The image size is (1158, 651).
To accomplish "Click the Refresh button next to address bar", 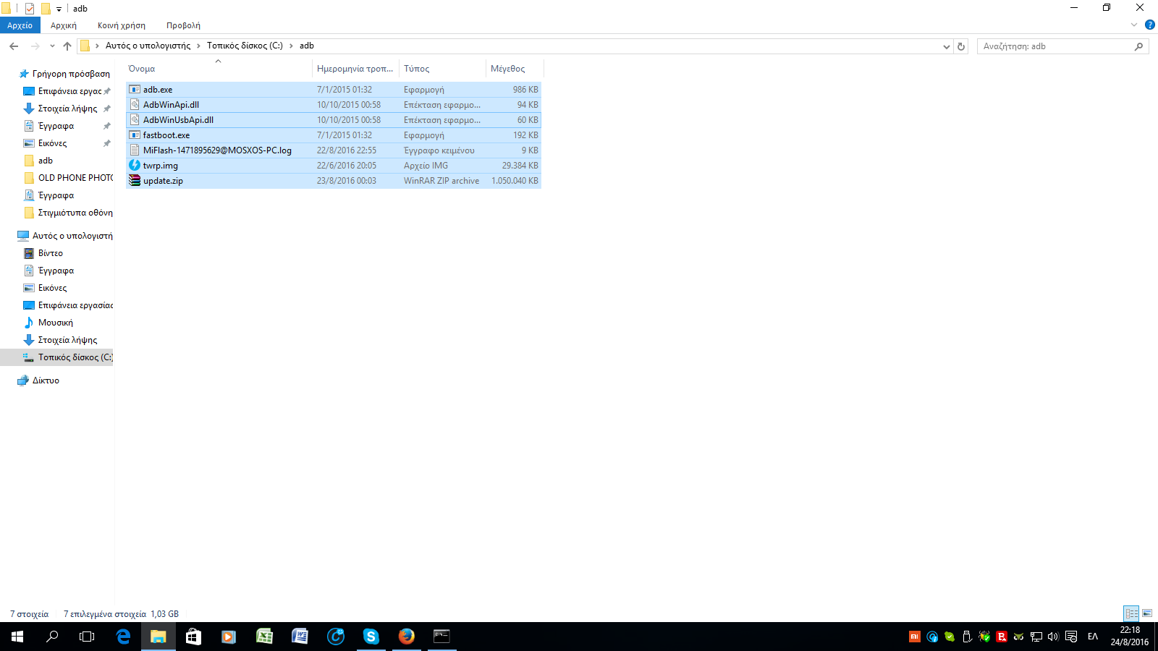I will point(961,46).
